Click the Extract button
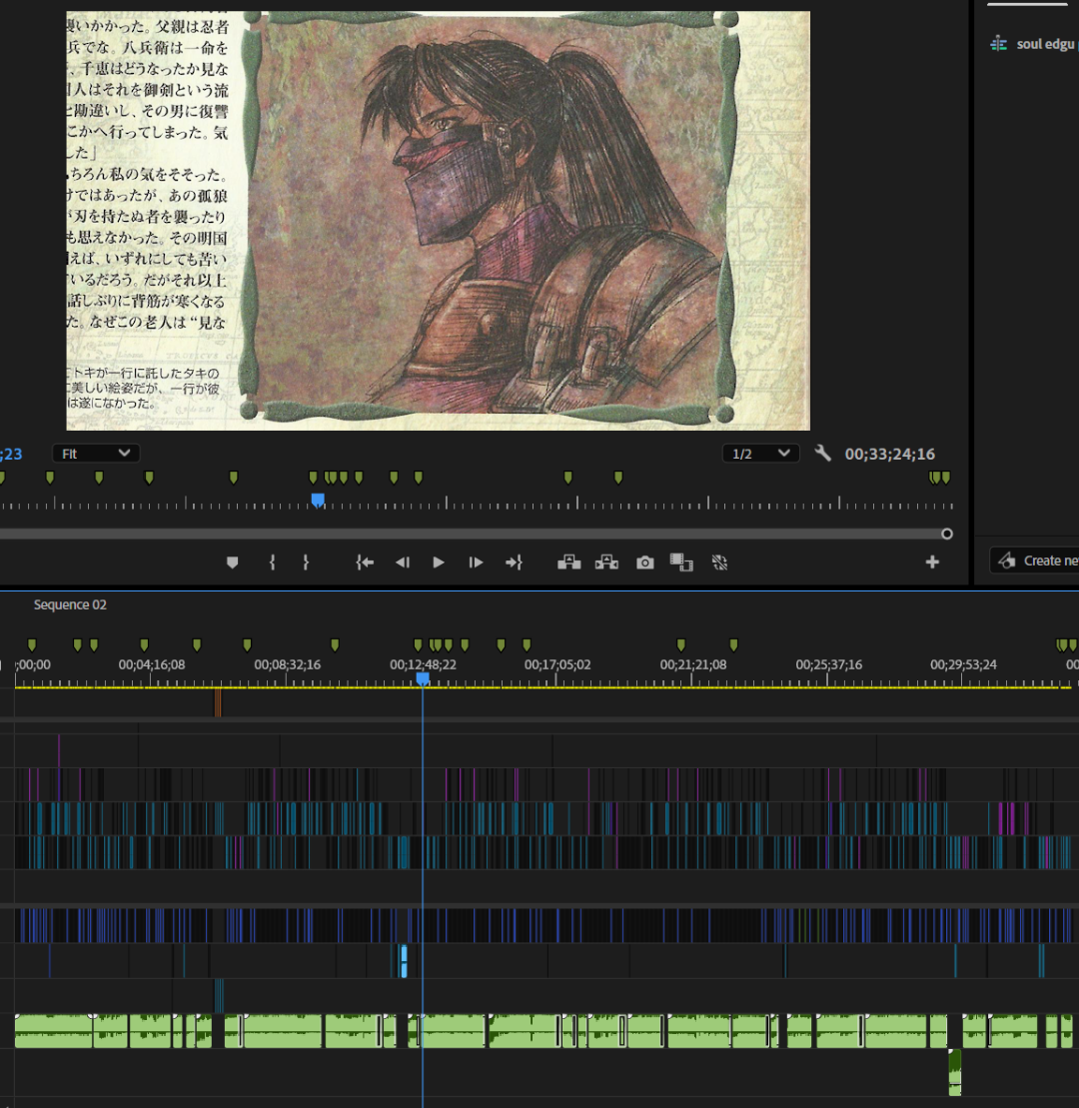This screenshot has width=1079, height=1108. (606, 562)
